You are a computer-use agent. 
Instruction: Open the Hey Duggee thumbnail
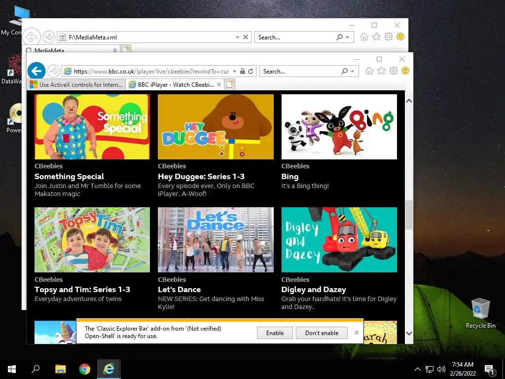click(x=216, y=127)
